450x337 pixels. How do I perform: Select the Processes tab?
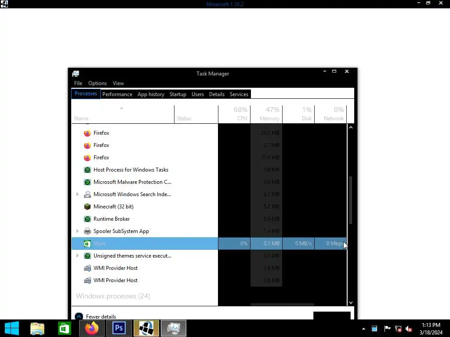[x=86, y=94]
